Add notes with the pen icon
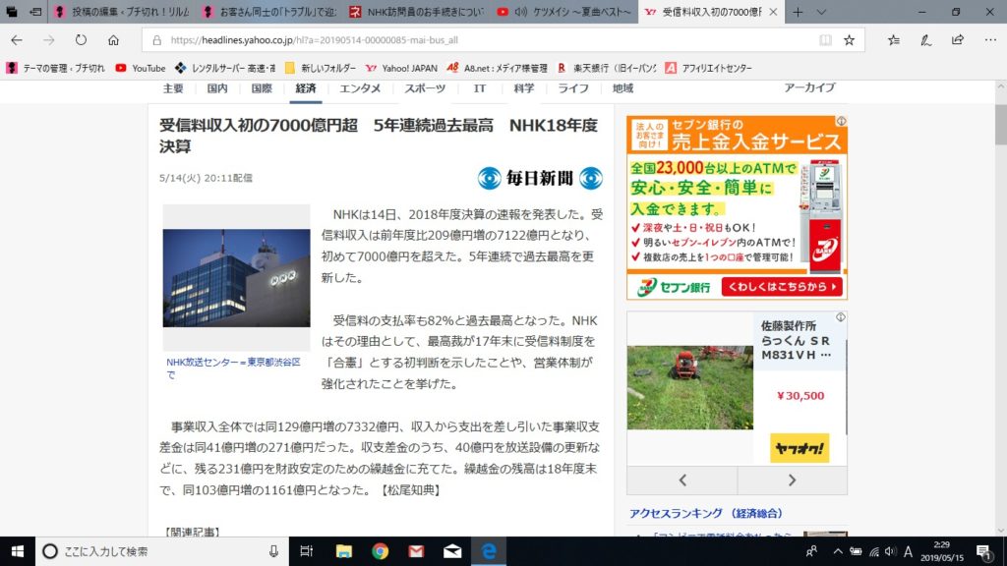Screen dimensions: 1007x566 925,39
